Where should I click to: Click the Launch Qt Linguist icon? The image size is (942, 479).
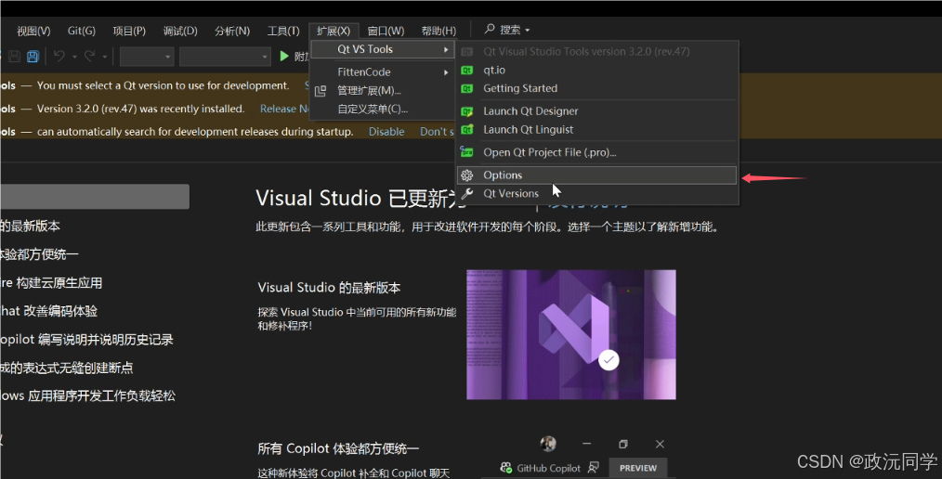pyautogui.click(x=466, y=130)
